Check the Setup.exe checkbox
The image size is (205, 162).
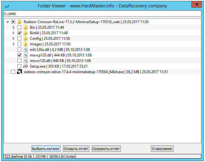click(19, 66)
